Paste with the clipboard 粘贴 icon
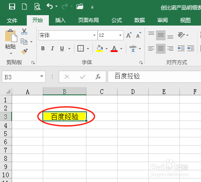Screen dimensions: 201x182 [x=11, y=36]
